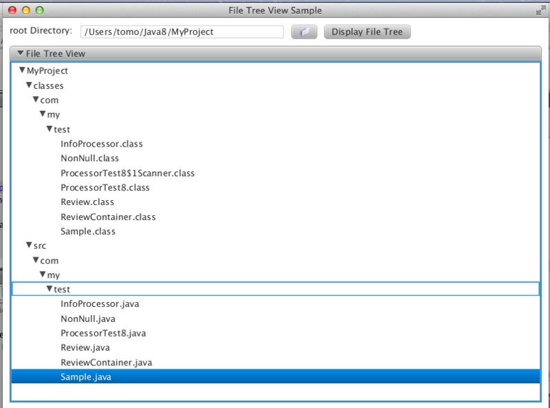Focus the root Directory path field
Image resolution: width=550 pixels, height=408 pixels.
point(182,32)
